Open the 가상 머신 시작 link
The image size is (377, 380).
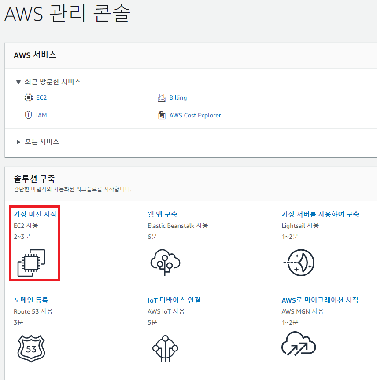[x=35, y=214]
